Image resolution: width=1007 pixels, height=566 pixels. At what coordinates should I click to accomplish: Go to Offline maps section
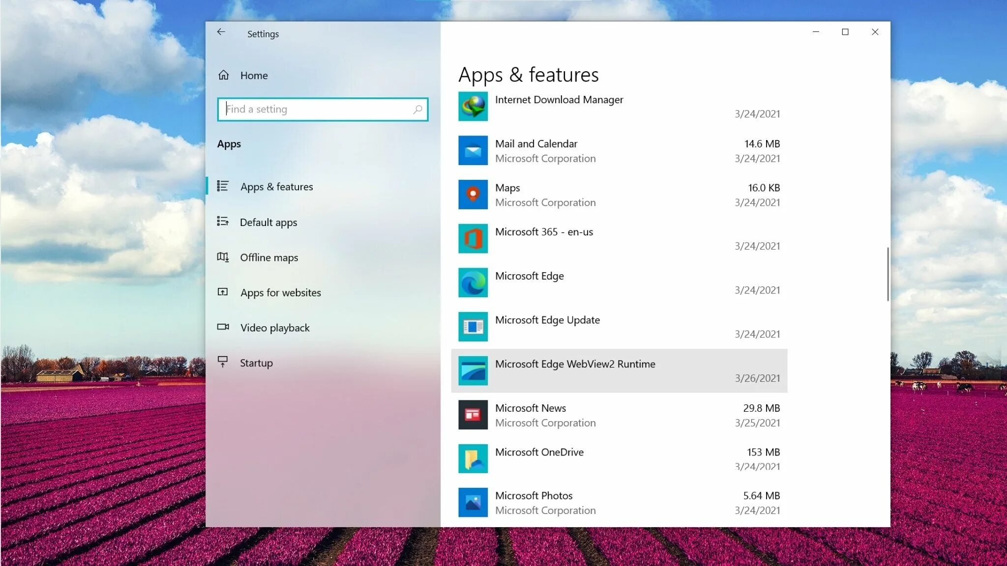(268, 257)
